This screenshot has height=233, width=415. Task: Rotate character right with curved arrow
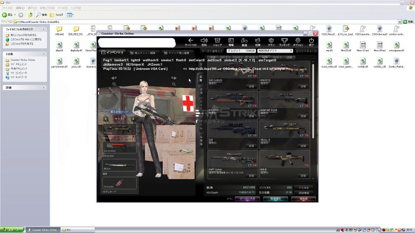[174, 78]
